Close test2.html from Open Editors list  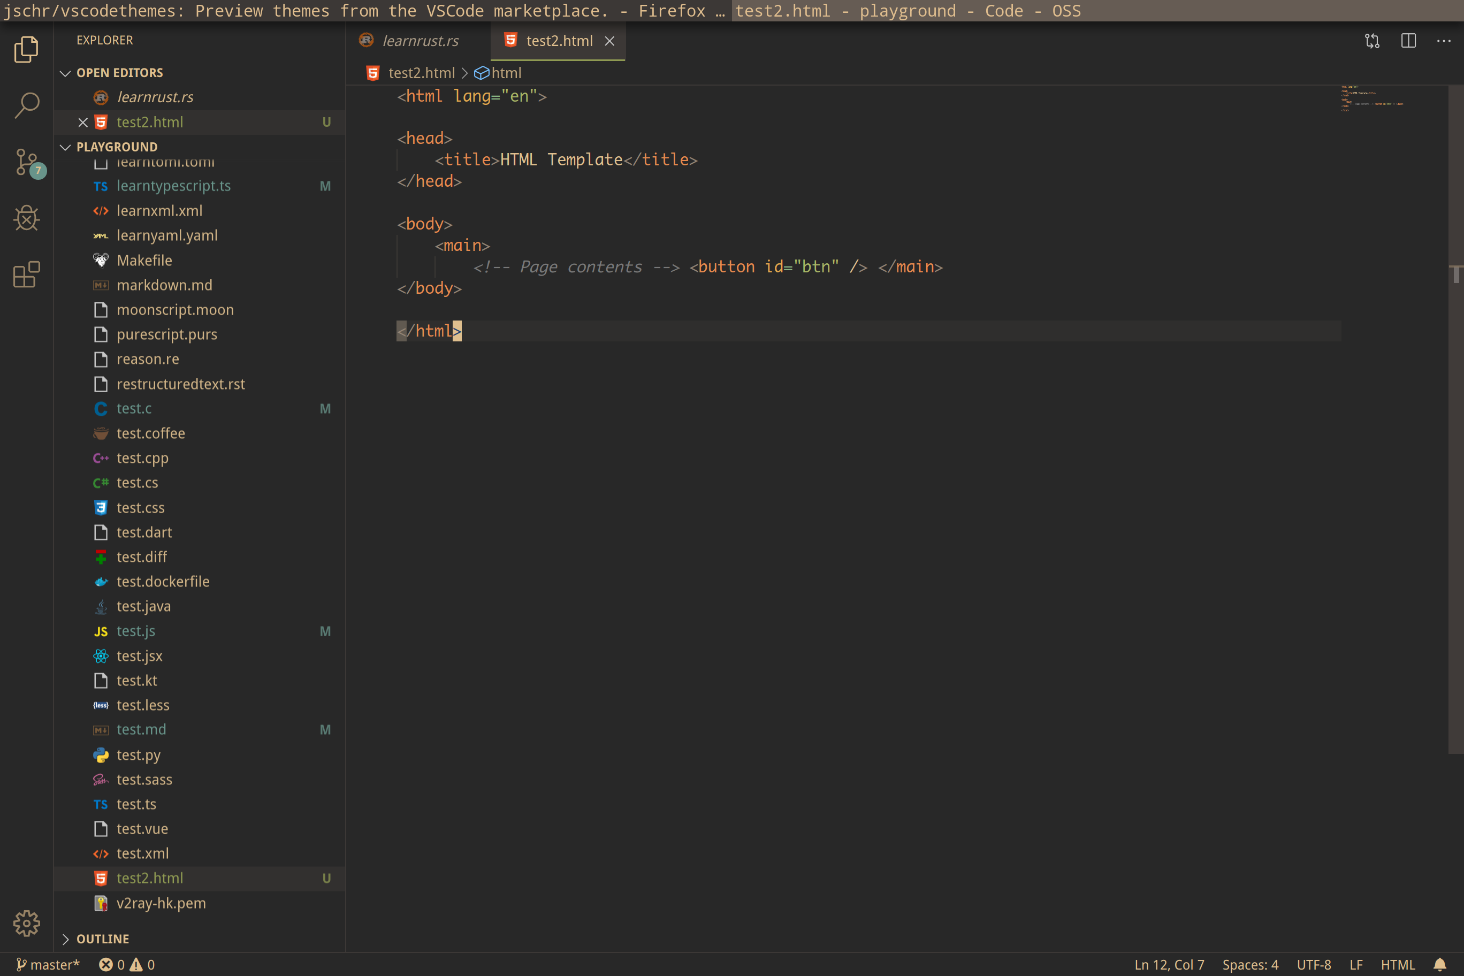(83, 122)
